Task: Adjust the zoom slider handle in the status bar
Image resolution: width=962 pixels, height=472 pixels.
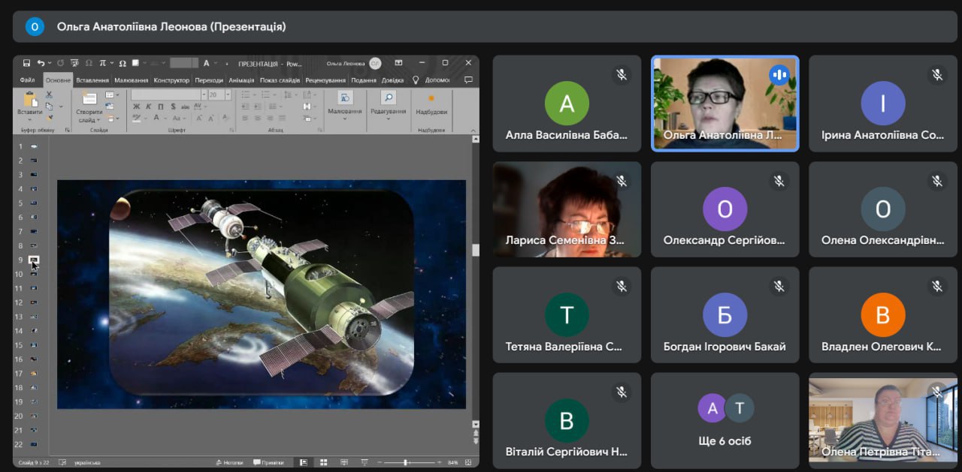Action: click(x=405, y=462)
